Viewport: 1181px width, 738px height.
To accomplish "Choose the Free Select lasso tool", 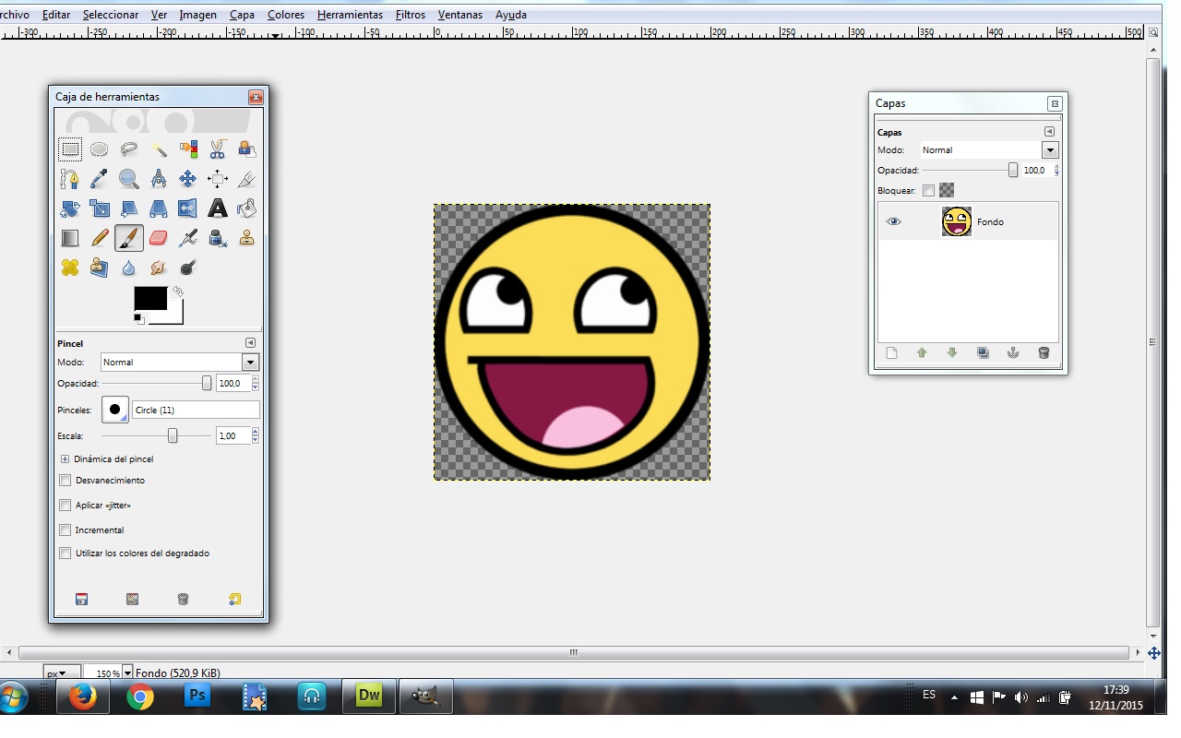I will click(x=129, y=149).
